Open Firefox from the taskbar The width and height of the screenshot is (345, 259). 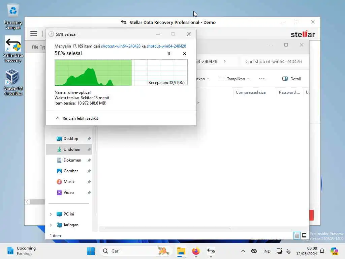196,251
